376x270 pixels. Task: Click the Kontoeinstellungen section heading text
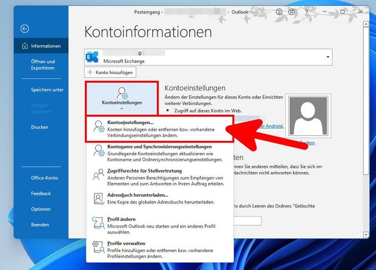(195, 88)
